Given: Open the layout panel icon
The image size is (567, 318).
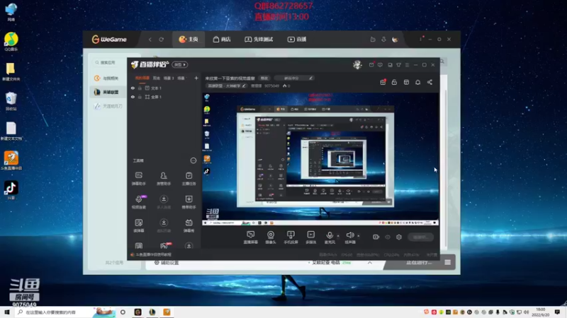Looking at the screenshot, I should point(406,82).
